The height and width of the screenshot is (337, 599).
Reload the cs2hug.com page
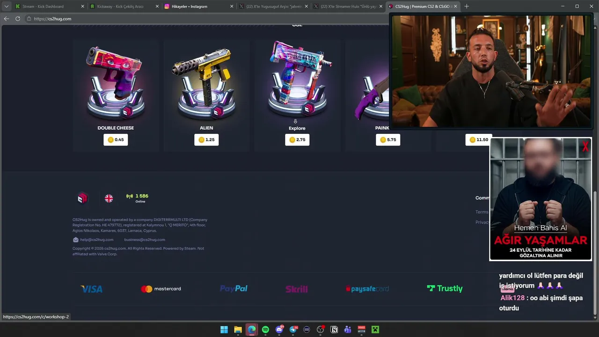(18, 19)
